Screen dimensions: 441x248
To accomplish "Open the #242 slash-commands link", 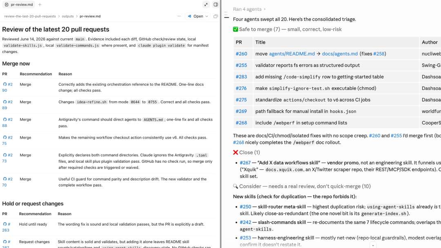I will tap(245, 222).
